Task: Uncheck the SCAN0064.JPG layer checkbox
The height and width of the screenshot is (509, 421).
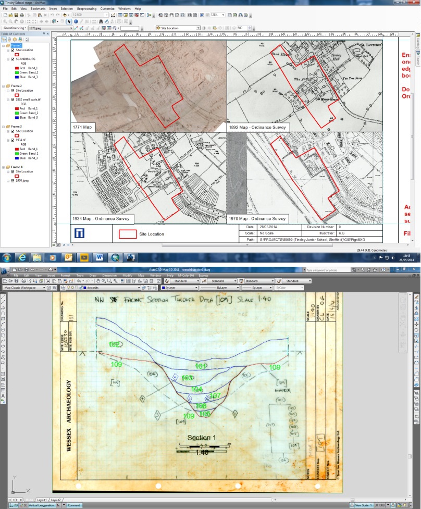Action: tap(13, 59)
